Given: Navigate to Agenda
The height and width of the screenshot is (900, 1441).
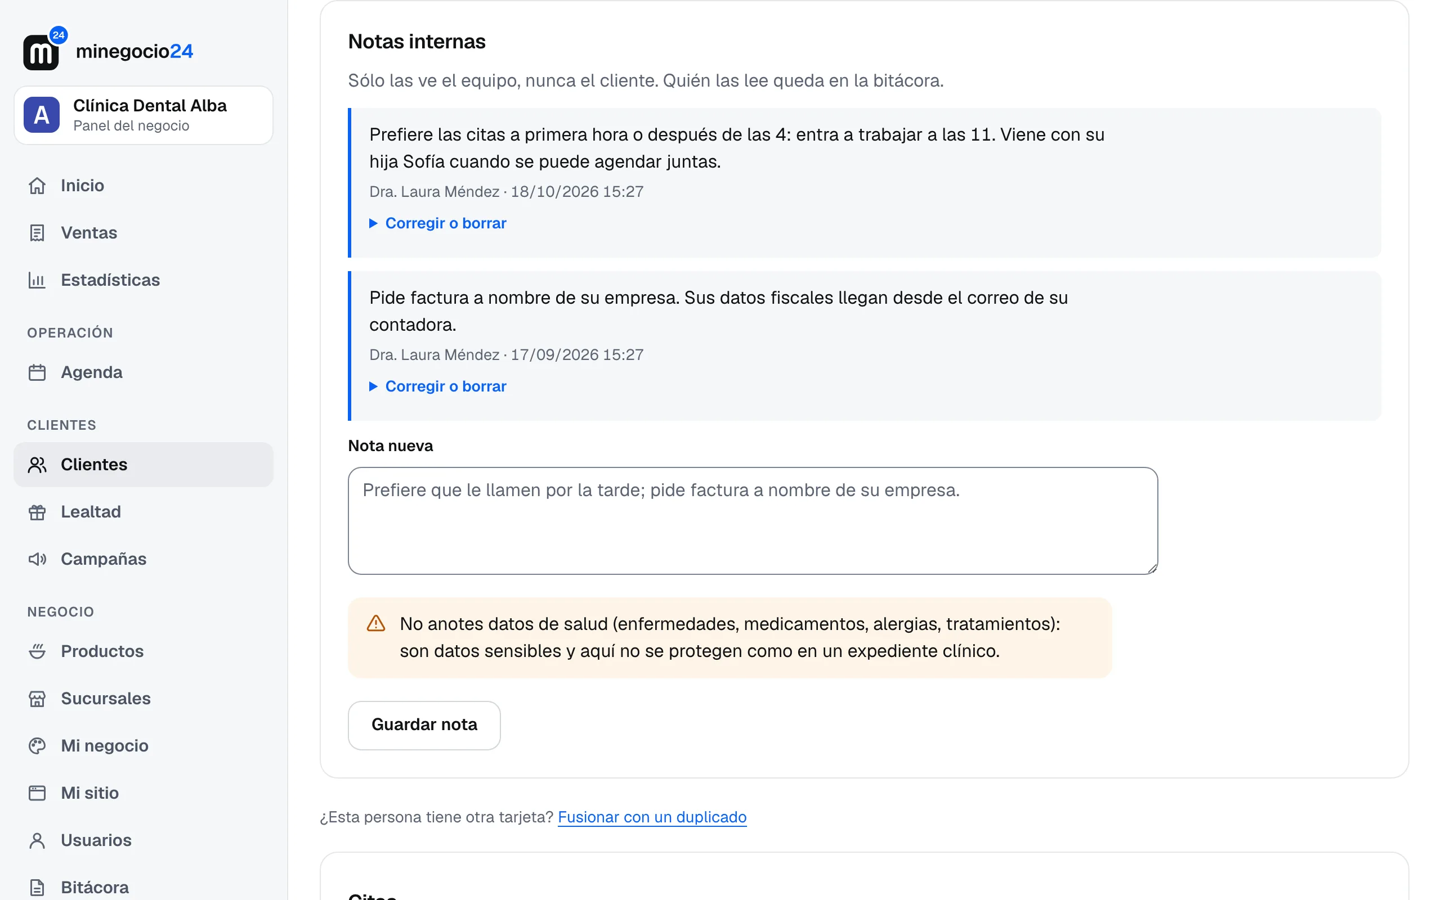Looking at the screenshot, I should pyautogui.click(x=144, y=372).
